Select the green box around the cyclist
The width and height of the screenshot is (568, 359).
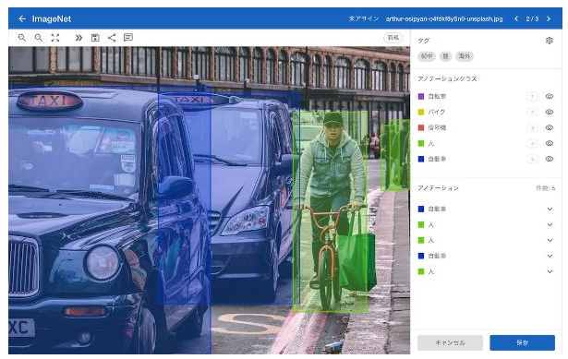330,211
